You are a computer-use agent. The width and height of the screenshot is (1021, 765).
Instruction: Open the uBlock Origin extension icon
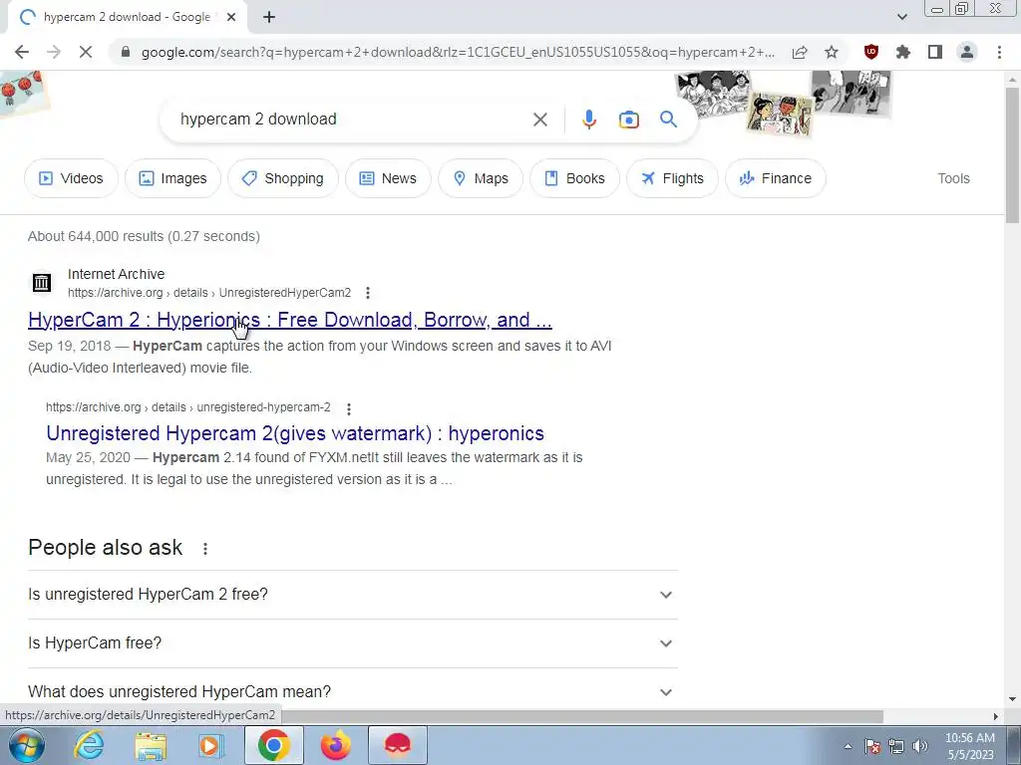[x=871, y=52]
